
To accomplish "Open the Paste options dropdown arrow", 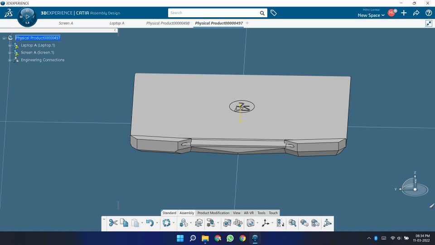I will coord(142,223).
